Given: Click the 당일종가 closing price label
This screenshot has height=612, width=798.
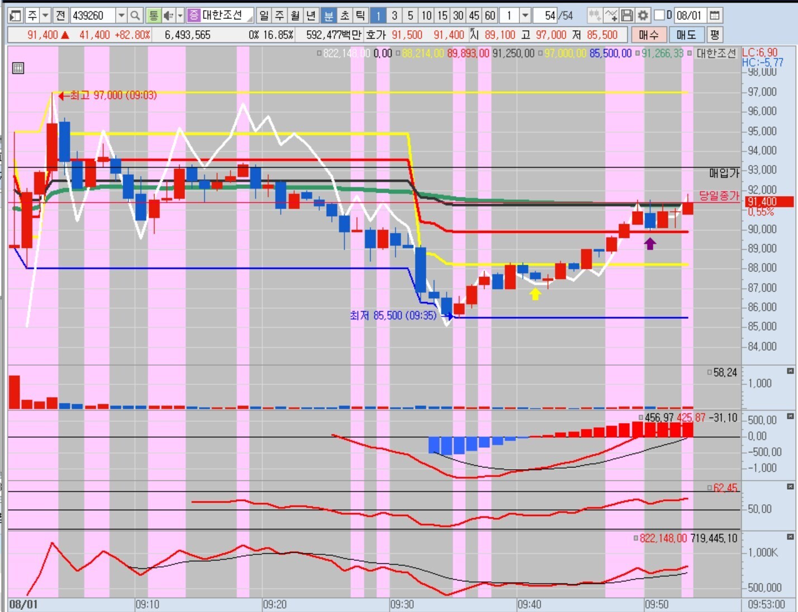Looking at the screenshot, I should pos(719,196).
